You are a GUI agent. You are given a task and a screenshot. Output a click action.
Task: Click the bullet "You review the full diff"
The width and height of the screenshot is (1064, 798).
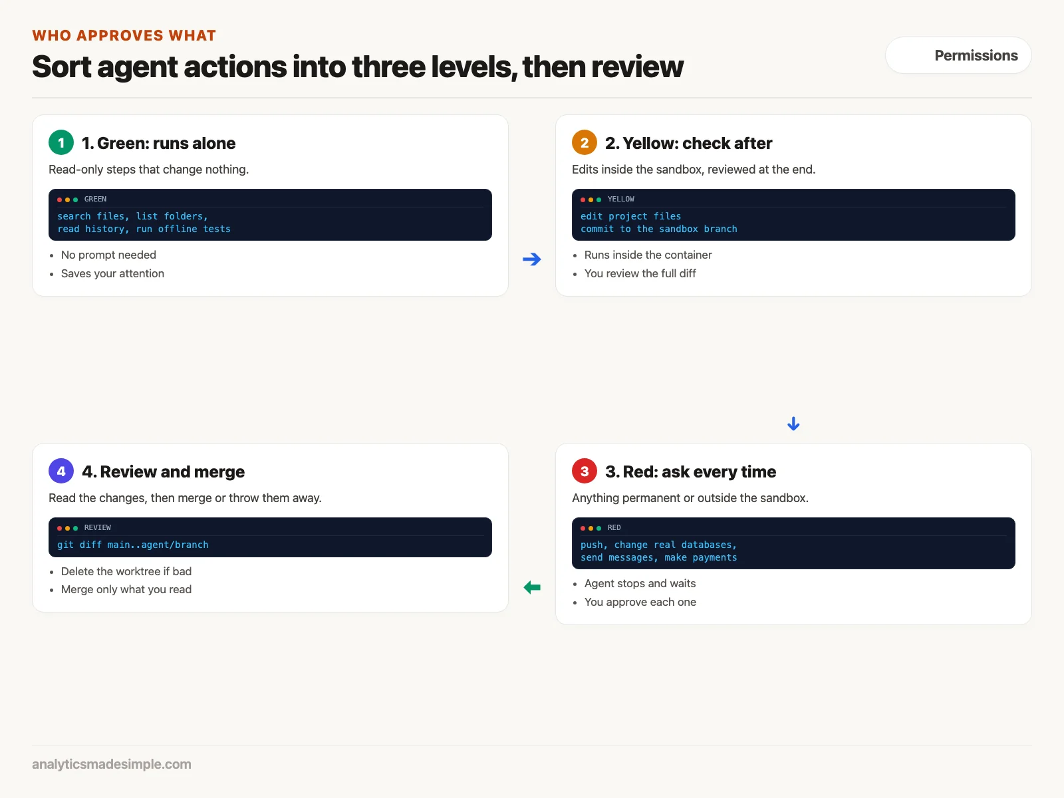click(x=640, y=273)
